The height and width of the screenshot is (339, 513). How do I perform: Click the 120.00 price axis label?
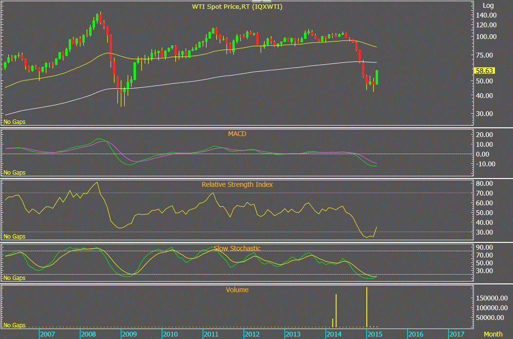(x=486, y=25)
